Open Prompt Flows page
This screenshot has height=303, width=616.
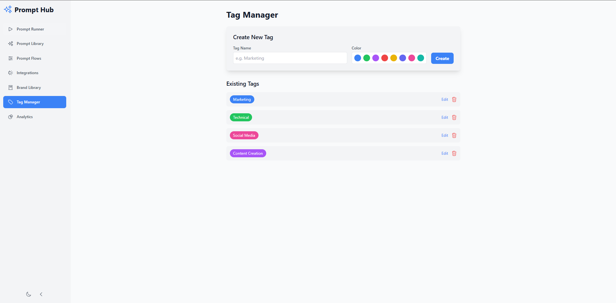29,58
